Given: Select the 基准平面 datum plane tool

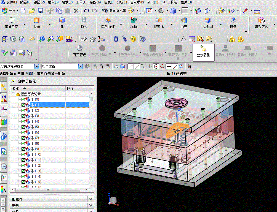Looking at the screenshot, I should pos(12,23).
